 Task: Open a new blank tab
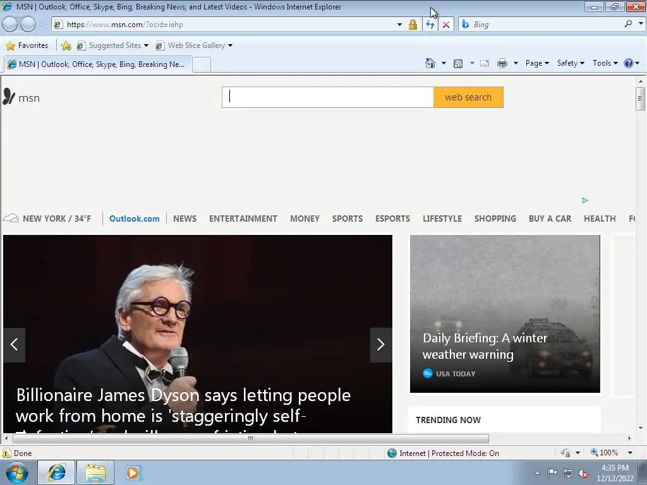coord(202,65)
